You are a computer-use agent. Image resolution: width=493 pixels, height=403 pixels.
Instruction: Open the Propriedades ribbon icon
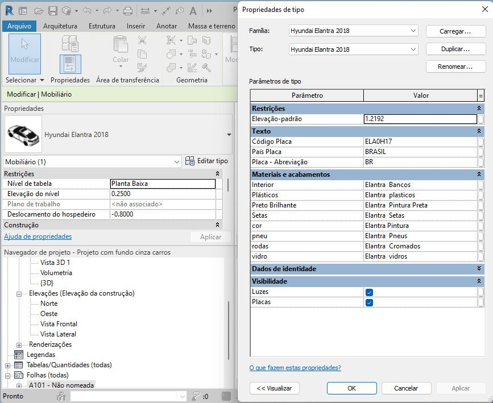pos(71,64)
